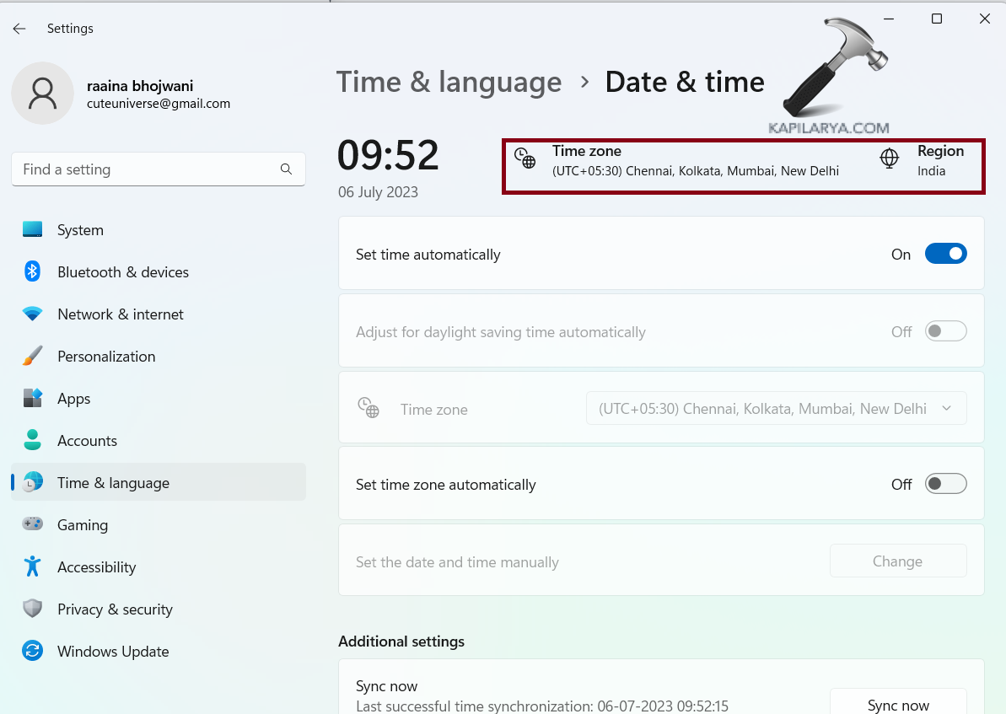Click the Personalization paintbrush icon
Viewport: 1006px width, 714px height.
tap(33, 356)
